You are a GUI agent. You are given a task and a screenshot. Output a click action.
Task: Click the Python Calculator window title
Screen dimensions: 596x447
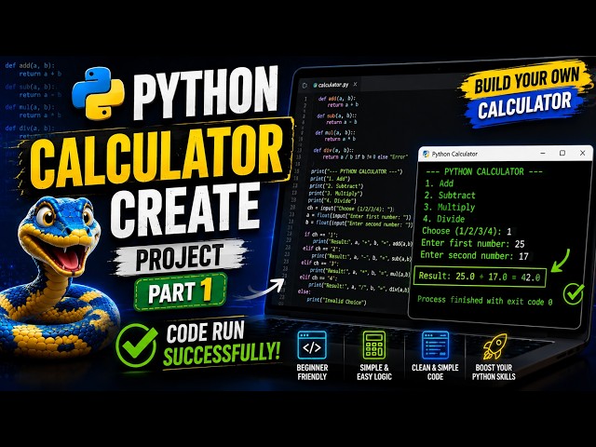tap(454, 154)
